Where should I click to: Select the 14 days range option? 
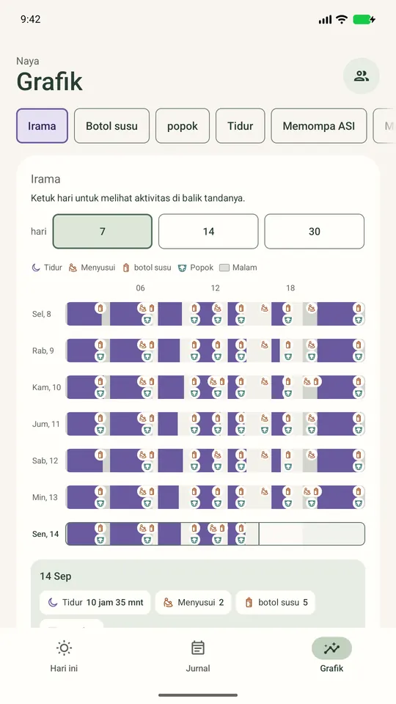[x=208, y=231]
